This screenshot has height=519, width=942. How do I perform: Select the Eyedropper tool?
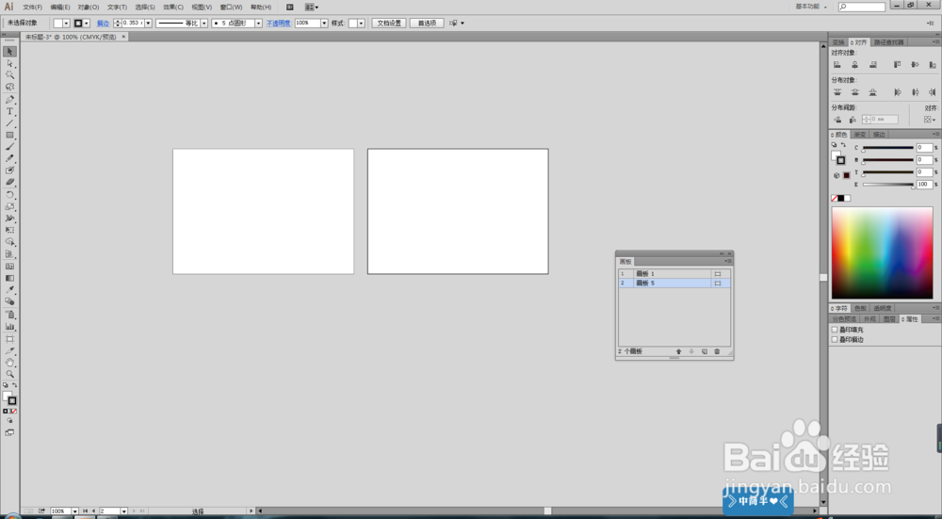tap(9, 290)
